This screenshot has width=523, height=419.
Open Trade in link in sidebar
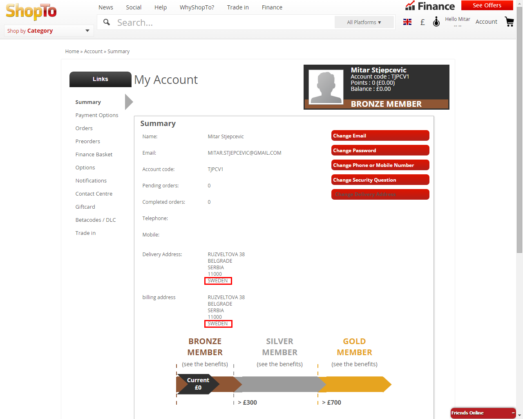(85, 233)
